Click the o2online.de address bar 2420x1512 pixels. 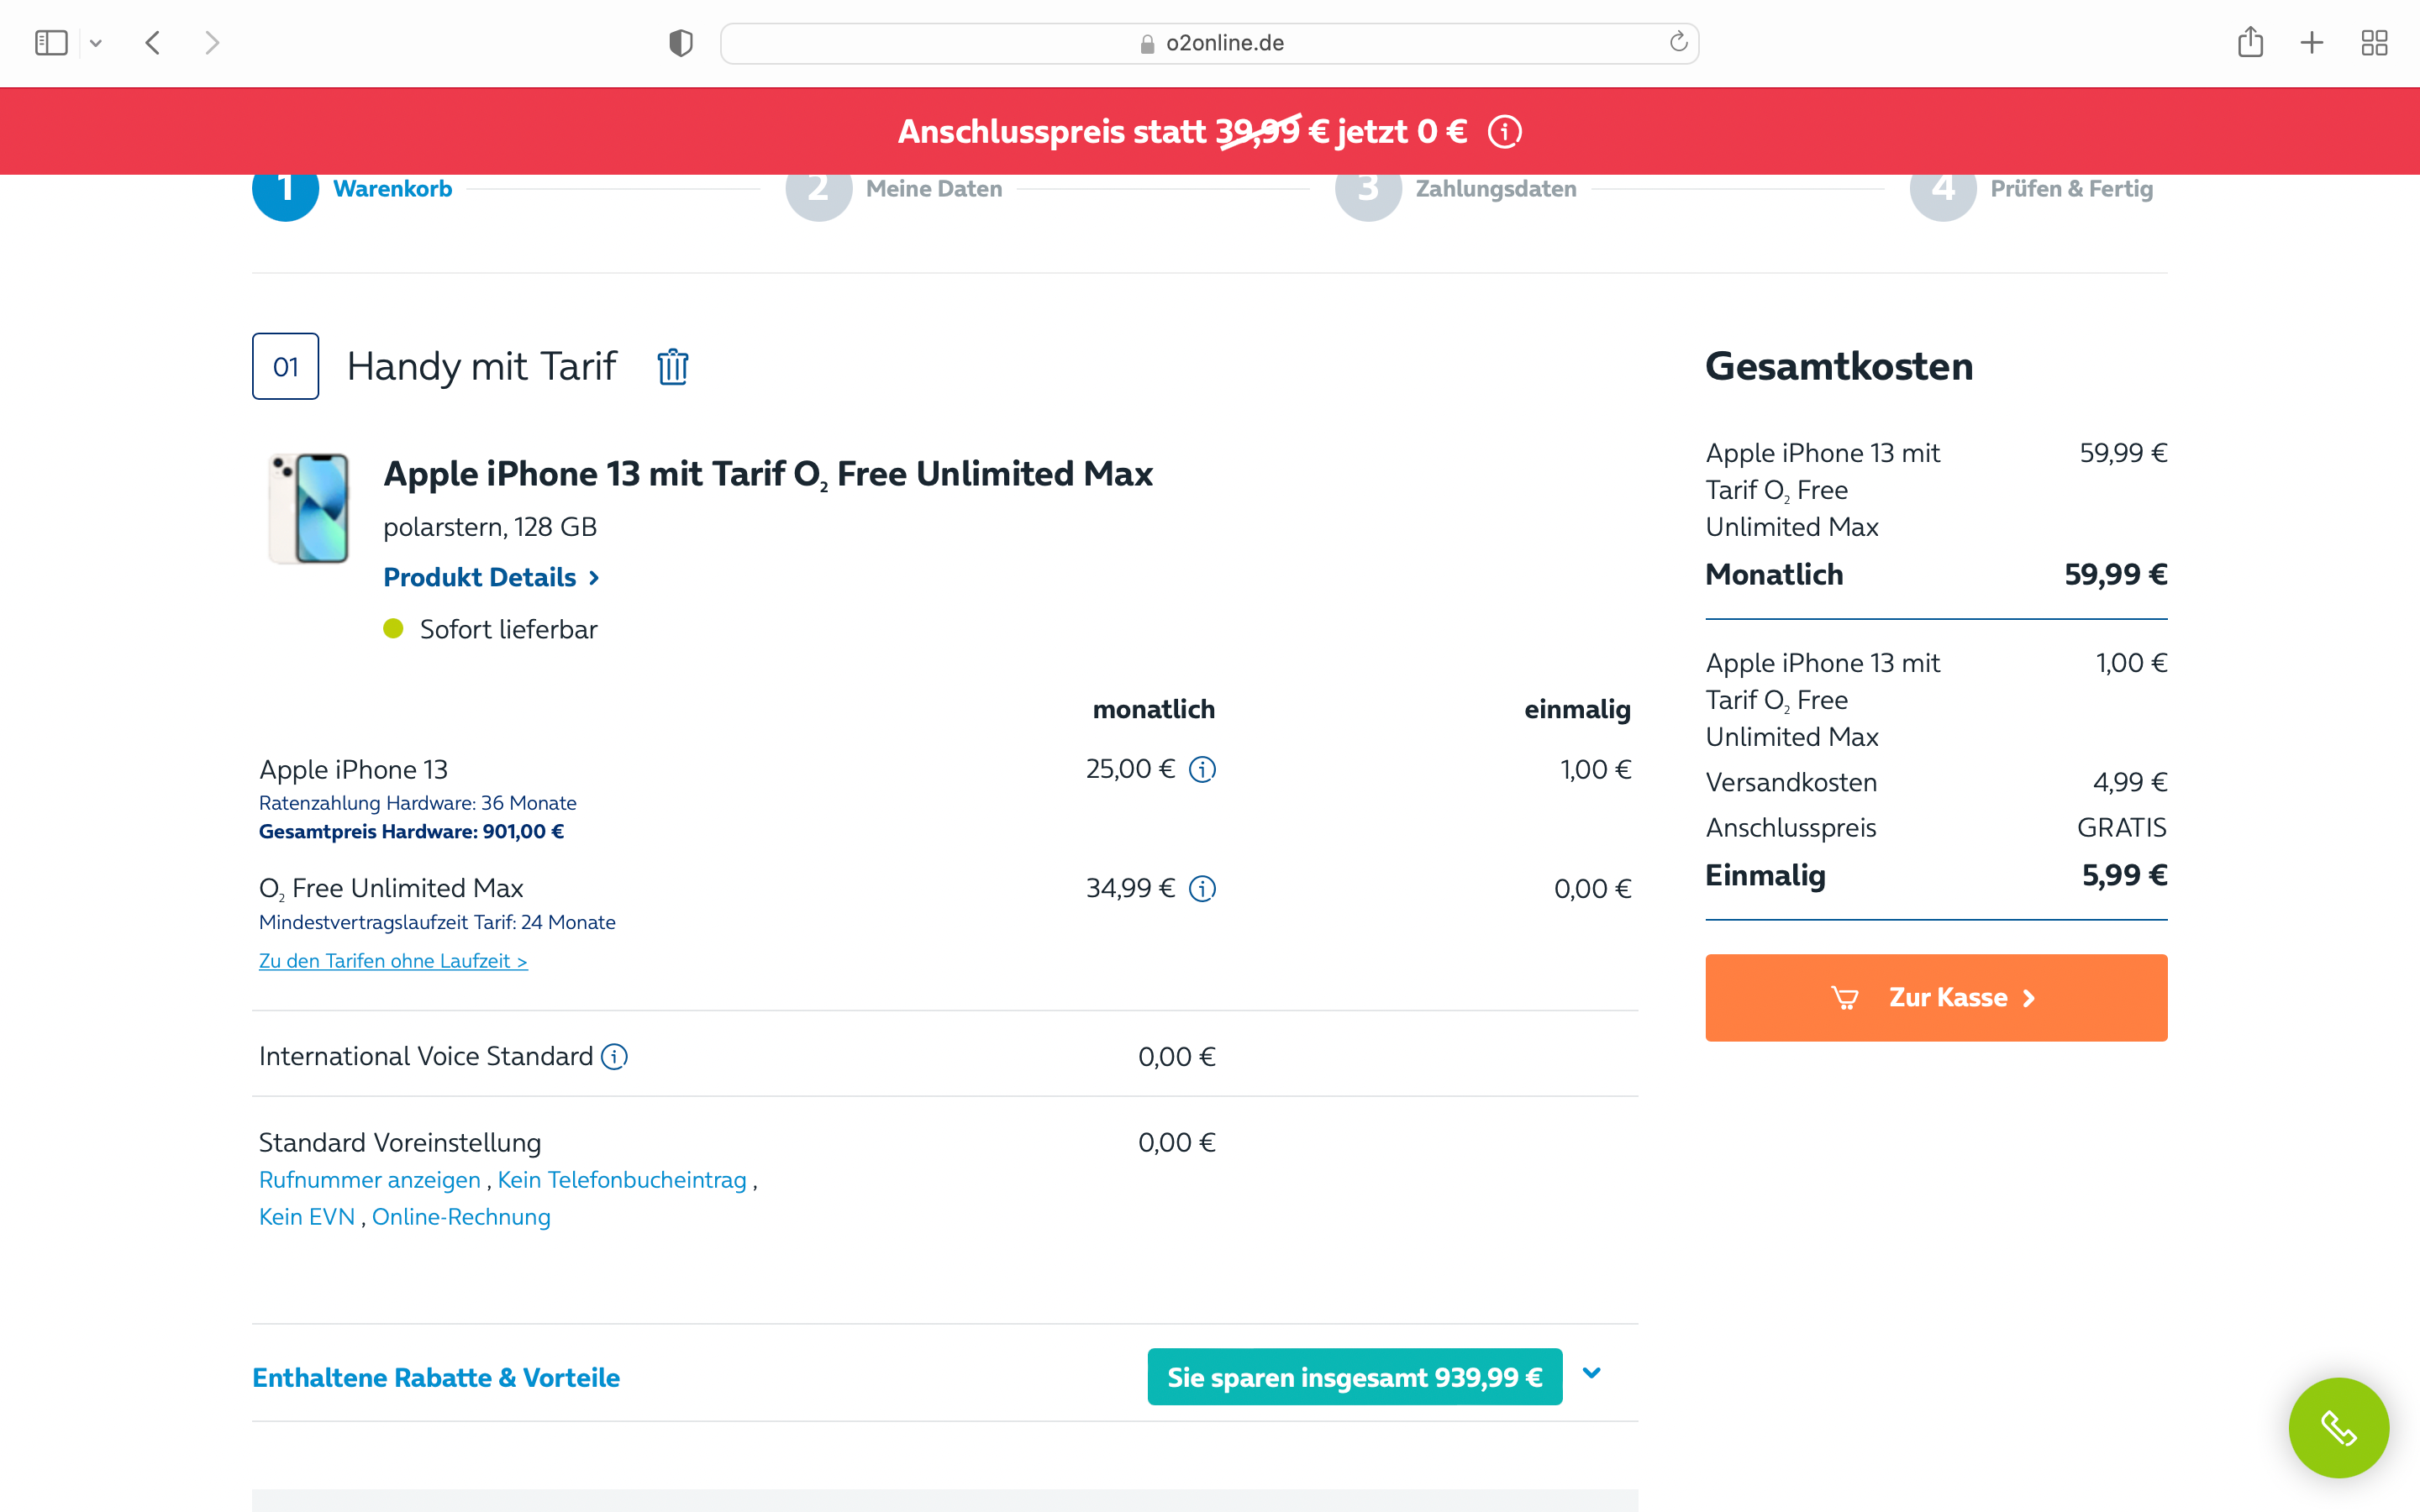tap(1210, 43)
